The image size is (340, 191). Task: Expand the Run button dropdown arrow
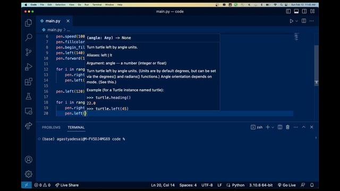(296, 21)
